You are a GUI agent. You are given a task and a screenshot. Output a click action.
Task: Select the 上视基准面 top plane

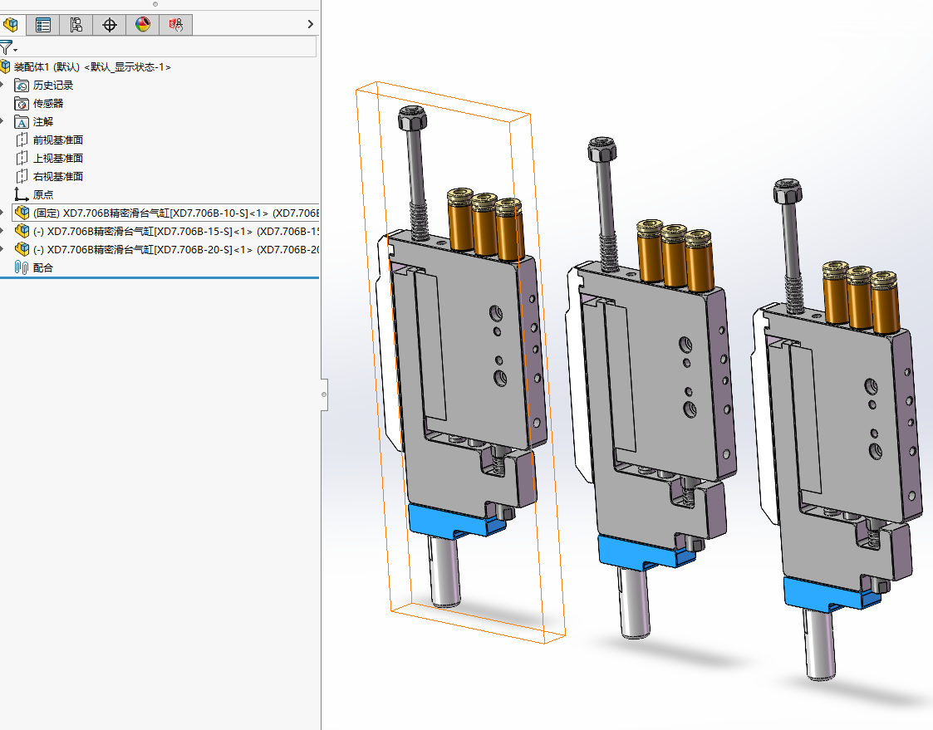57,159
